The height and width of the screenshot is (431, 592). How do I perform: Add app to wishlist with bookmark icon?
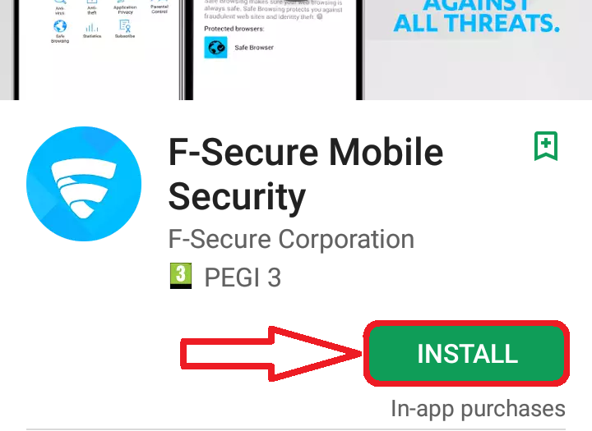pos(546,146)
